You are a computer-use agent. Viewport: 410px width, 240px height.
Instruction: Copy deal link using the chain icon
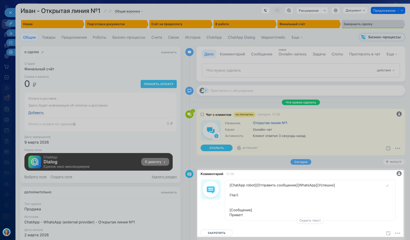point(110,11)
